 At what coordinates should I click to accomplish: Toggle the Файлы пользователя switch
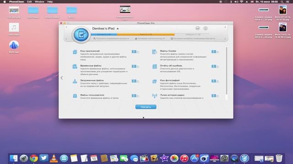135,96
